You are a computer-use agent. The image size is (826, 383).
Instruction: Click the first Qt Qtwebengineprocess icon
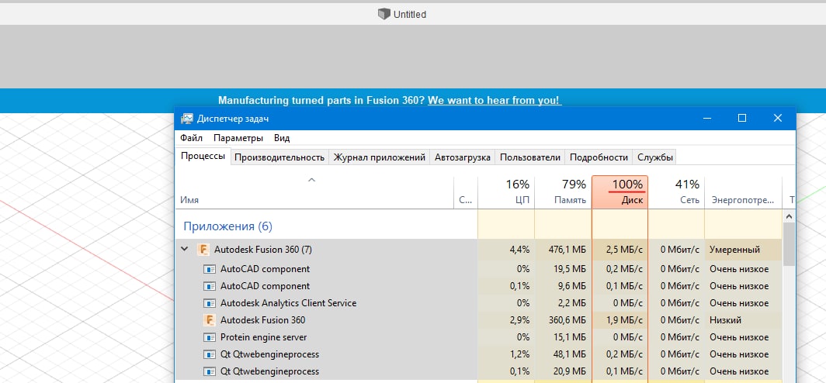209,354
